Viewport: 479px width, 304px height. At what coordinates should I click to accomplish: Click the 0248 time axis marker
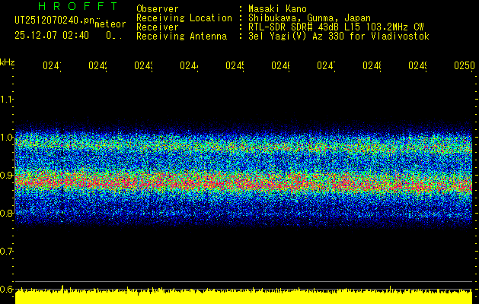(372, 66)
